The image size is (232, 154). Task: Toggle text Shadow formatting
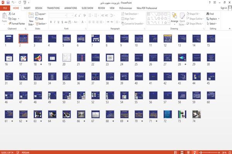62,22
